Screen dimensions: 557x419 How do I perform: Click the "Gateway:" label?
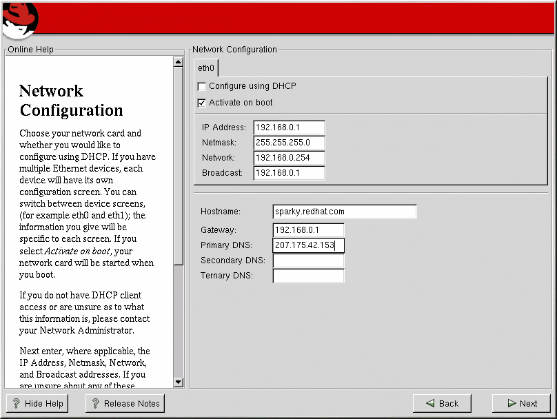click(x=219, y=230)
